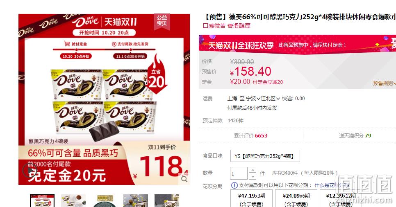396x207 pixels.
Task: Select flavor option YS 醇黑巧克力252g*4碗
Action: pyautogui.click(x=265, y=156)
